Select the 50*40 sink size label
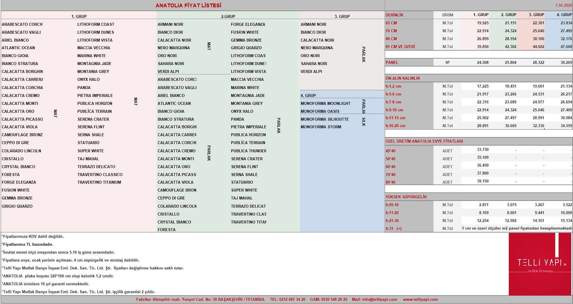The height and width of the screenshot is (304, 573). click(x=390, y=159)
